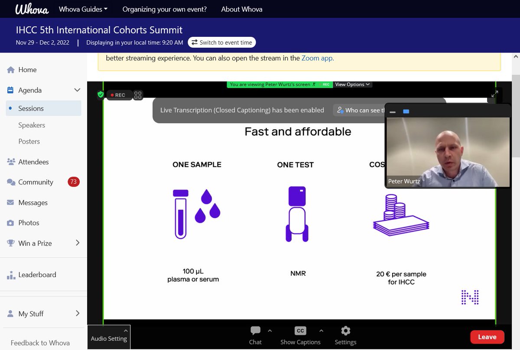
Task: Click the My Stuff person icon
Action: point(11,314)
